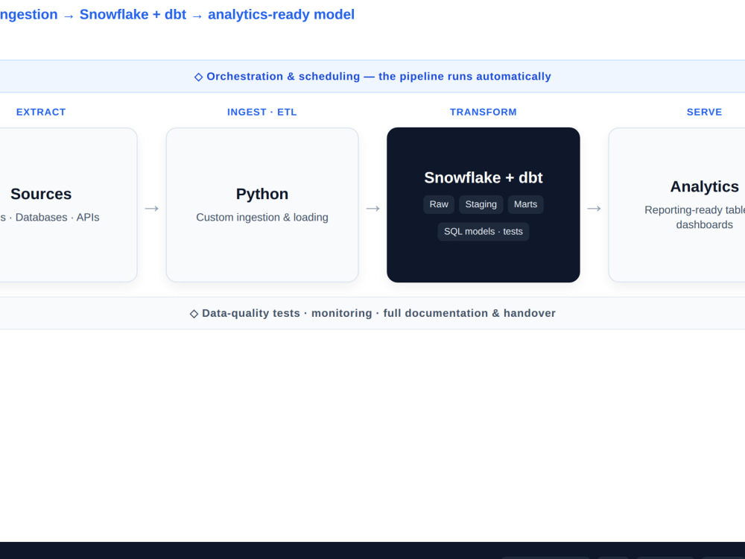Click arrow between Python and Snowflake
This screenshot has width=745, height=559.
coord(373,209)
